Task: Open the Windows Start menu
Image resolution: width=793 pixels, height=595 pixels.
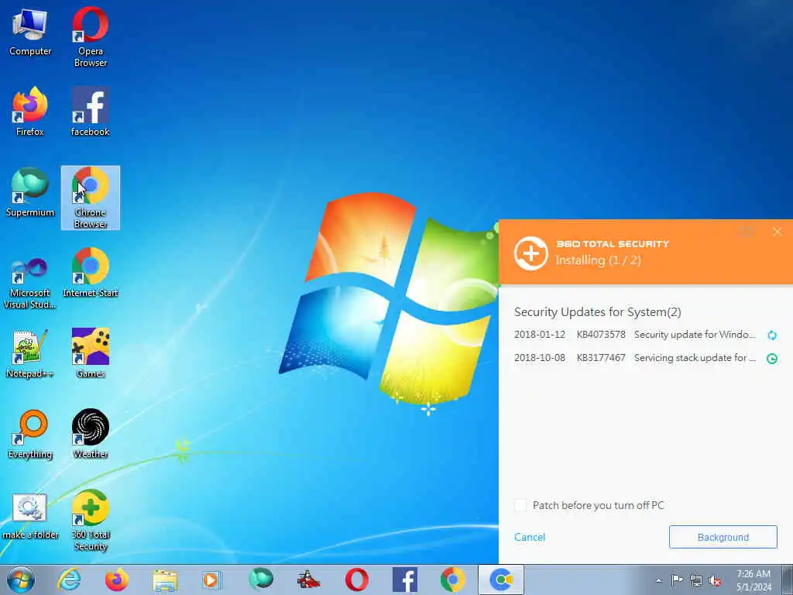Action: (21, 580)
